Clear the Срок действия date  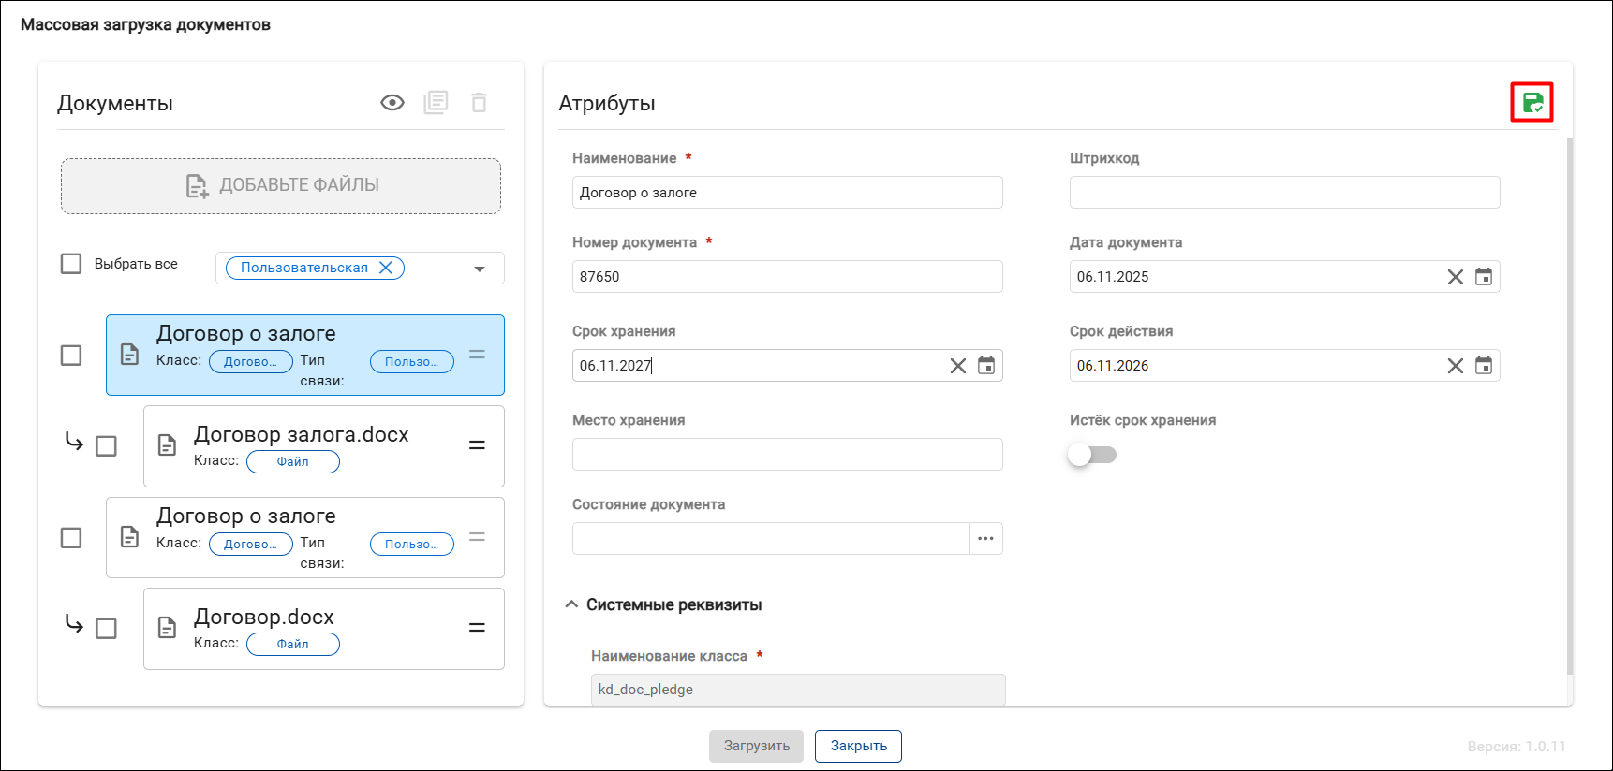pos(1455,366)
